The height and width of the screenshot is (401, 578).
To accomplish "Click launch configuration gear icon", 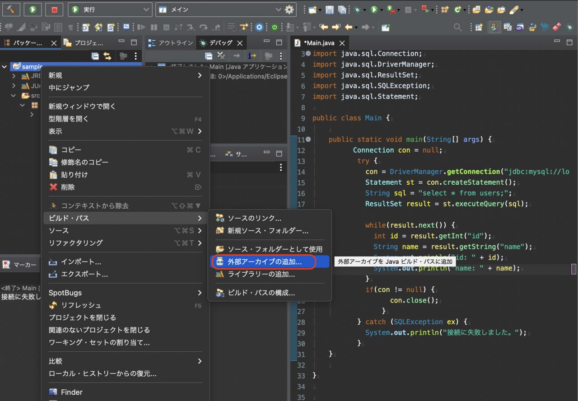I will coord(289,9).
